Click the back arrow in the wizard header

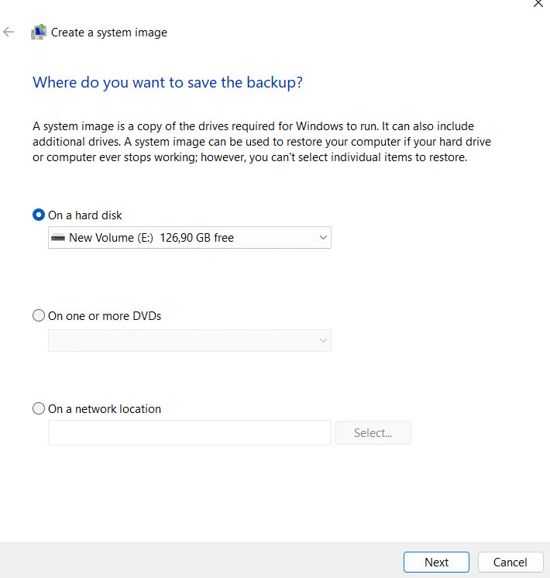(x=9, y=33)
